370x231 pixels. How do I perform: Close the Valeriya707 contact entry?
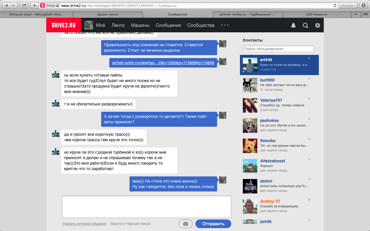click(x=309, y=99)
